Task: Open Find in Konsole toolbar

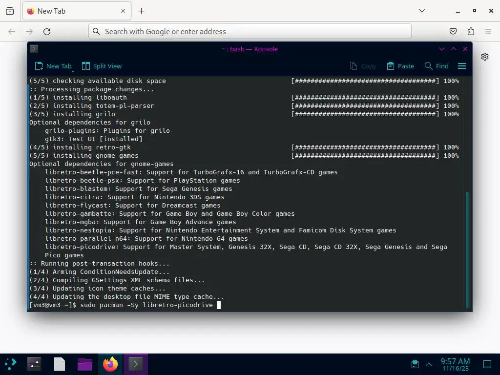Action: click(x=437, y=66)
